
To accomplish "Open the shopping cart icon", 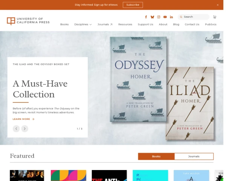I will [x=215, y=17].
